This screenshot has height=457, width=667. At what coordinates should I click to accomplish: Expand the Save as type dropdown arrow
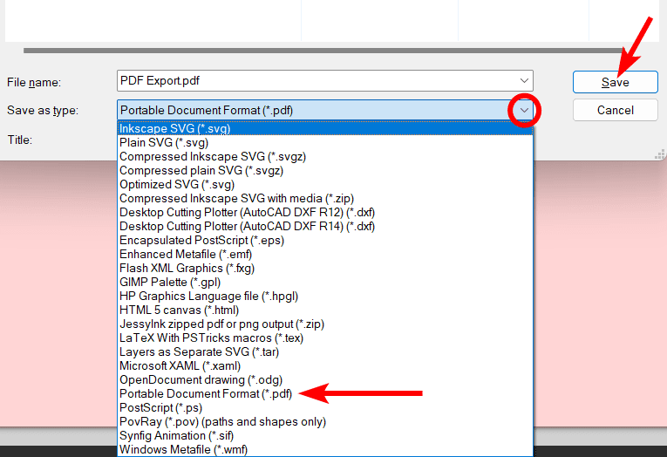pos(523,110)
